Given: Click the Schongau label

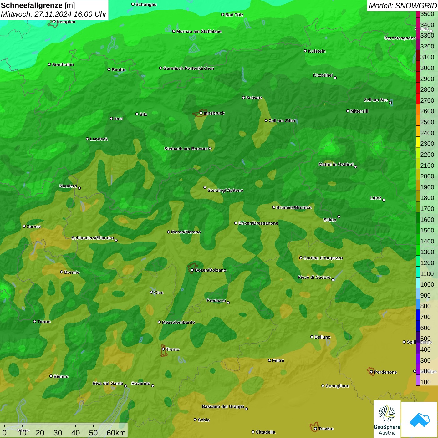Looking at the screenshot, I should [x=146, y=4].
